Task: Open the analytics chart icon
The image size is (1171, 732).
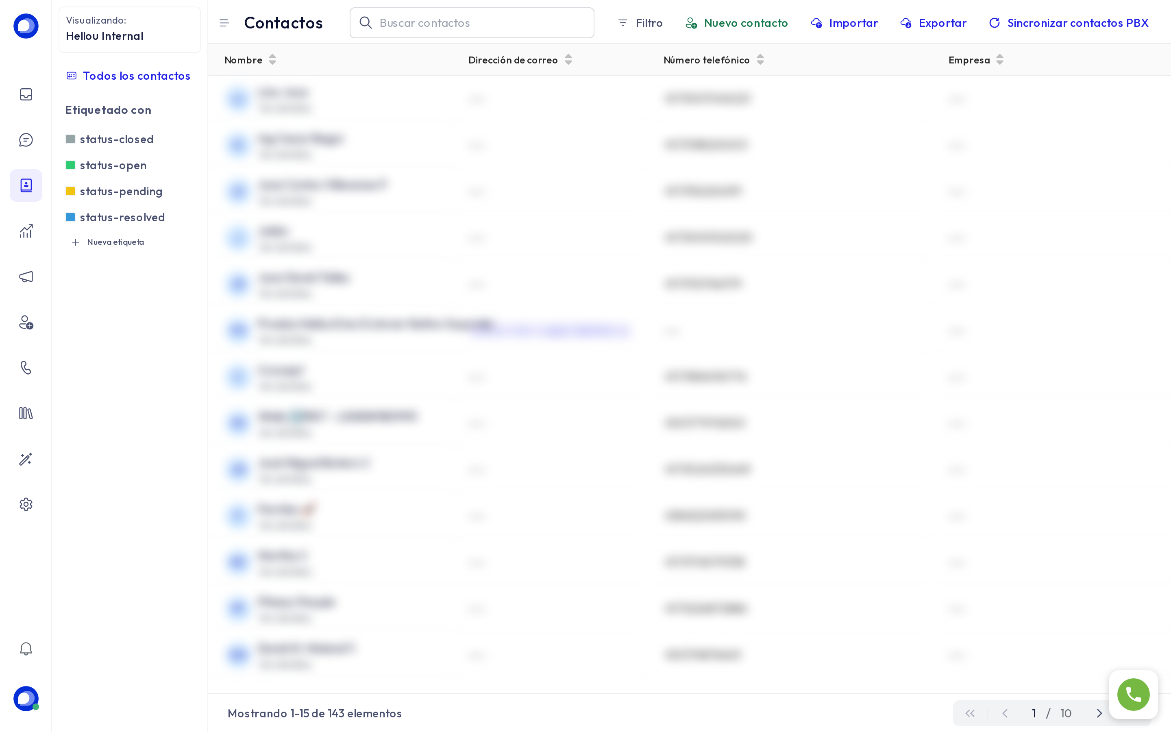Action: (x=26, y=231)
